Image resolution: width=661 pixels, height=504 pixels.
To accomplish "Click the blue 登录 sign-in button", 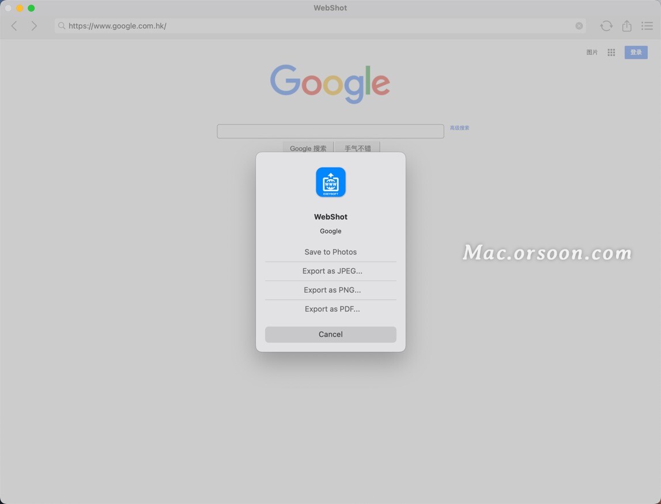I will [636, 52].
